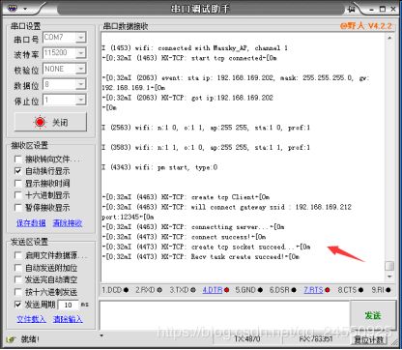Enable 按十六进制发送 checkbox
Screen dimensions: 402x350
(18, 292)
